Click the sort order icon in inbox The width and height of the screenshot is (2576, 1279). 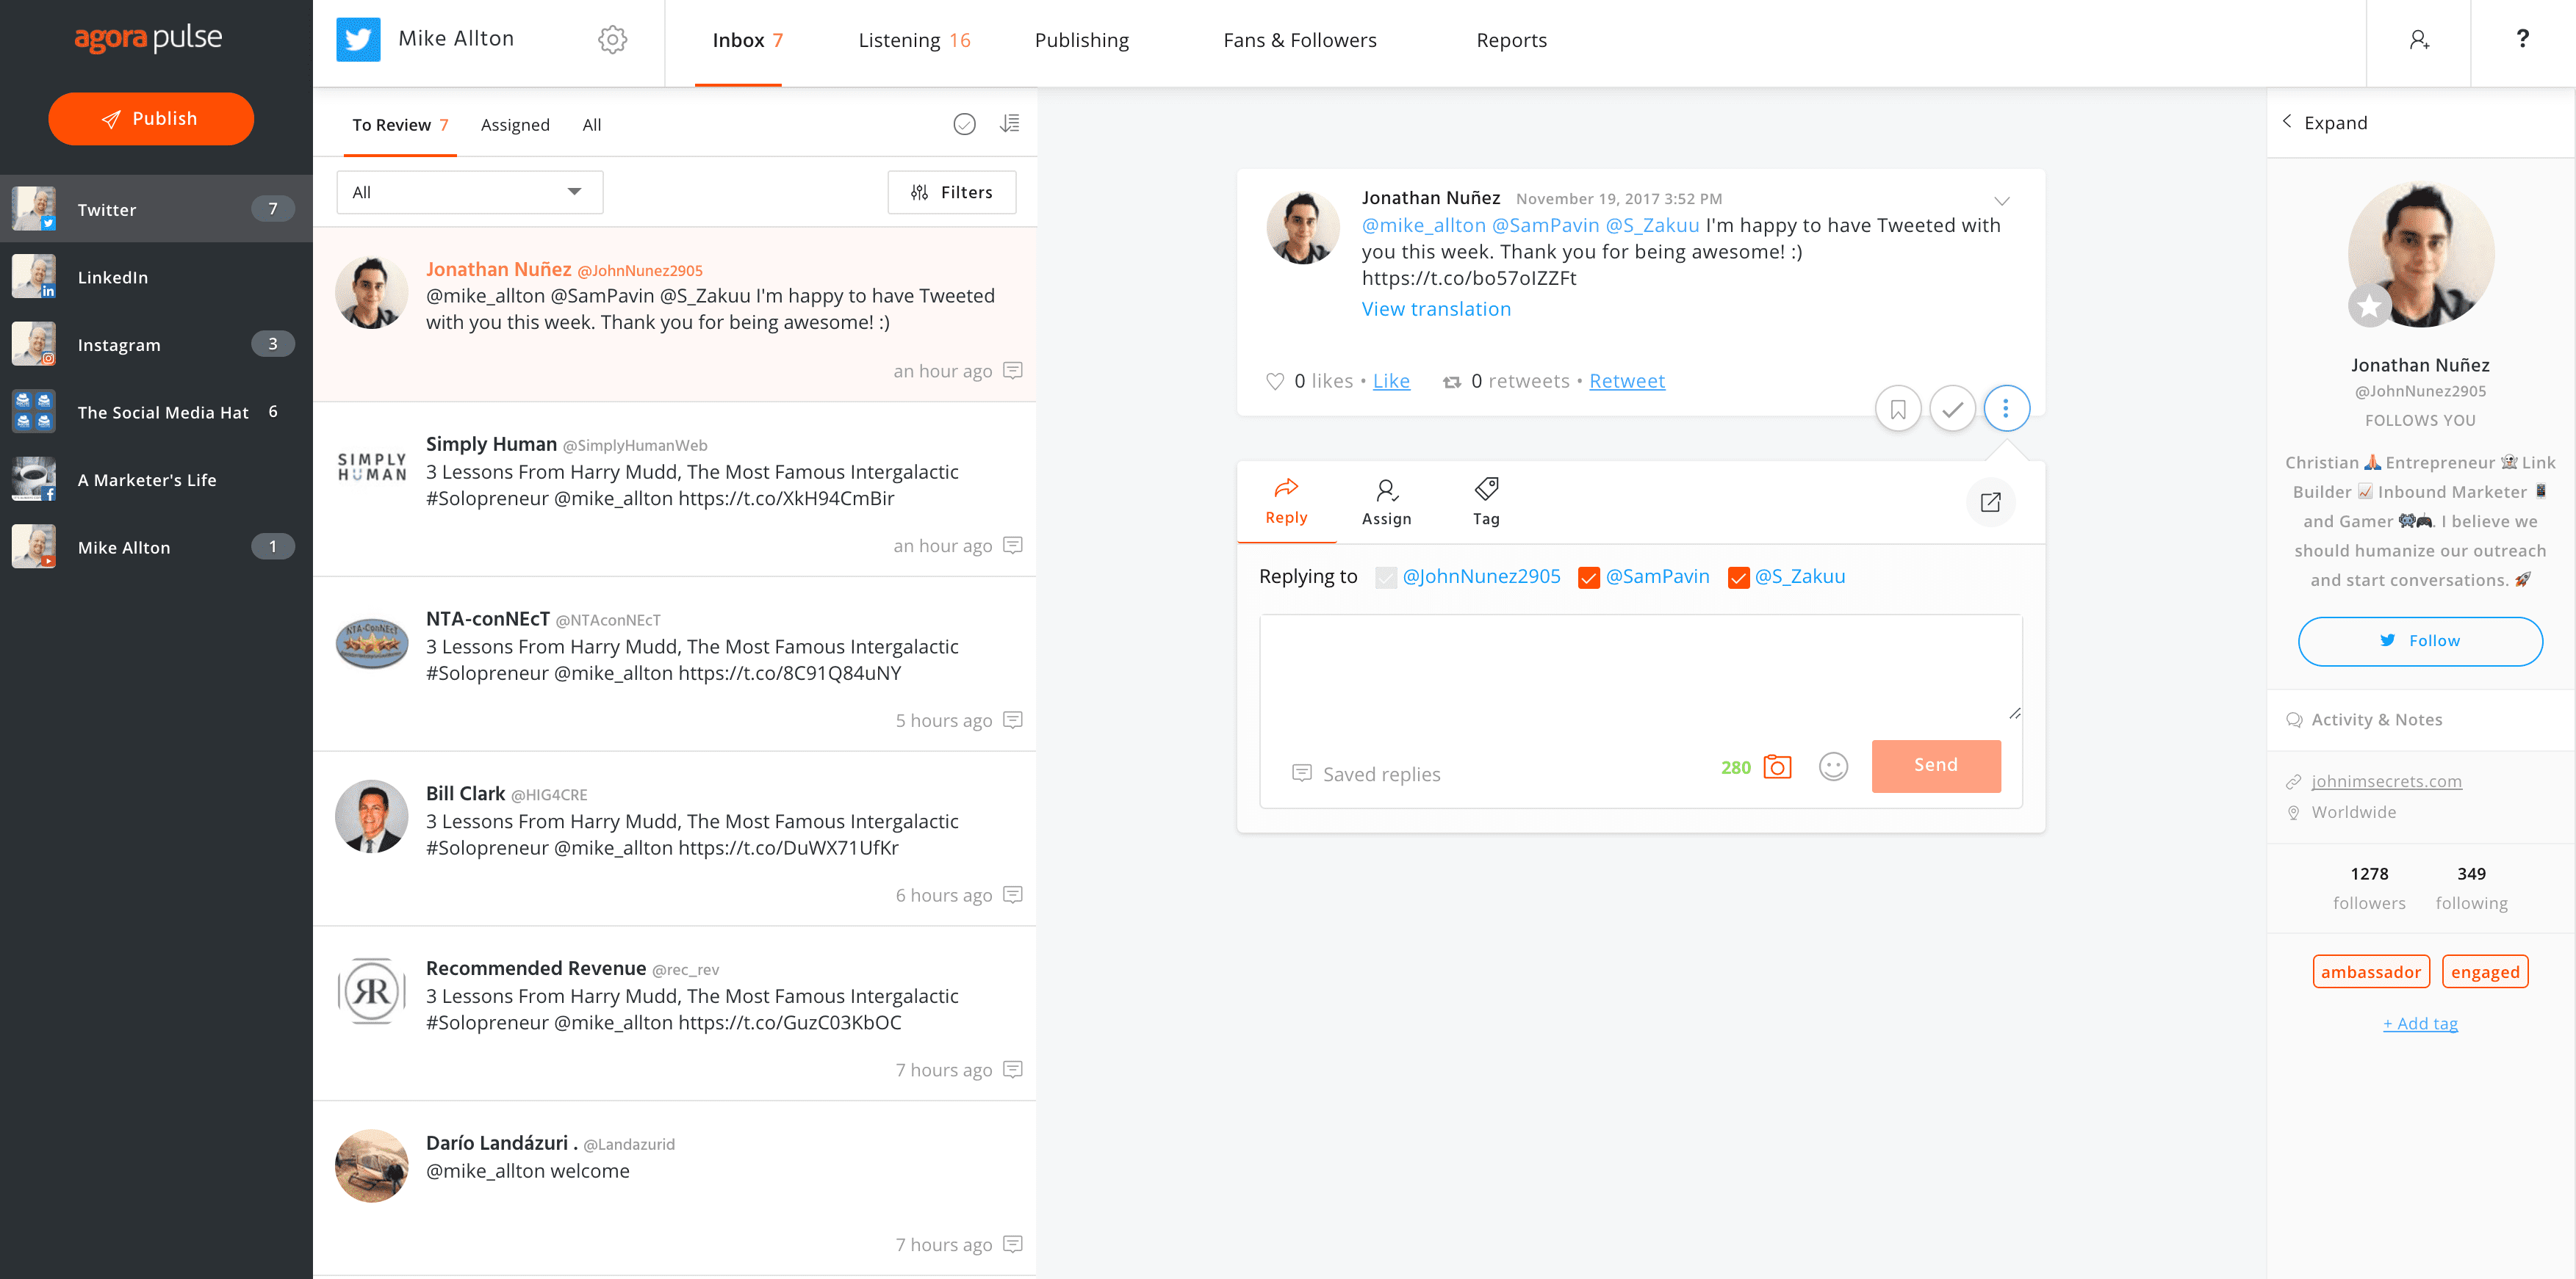tap(1010, 124)
